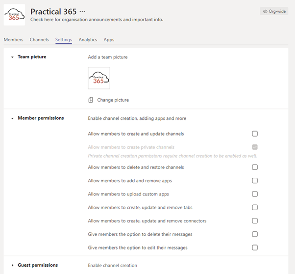Viewport: 295px width, 274px height.
Task: Check option to delete their messages
Action: tap(255, 234)
